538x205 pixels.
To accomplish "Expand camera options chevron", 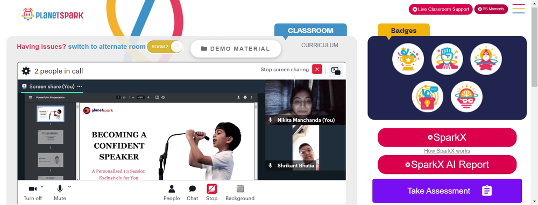I will pyautogui.click(x=42, y=187).
